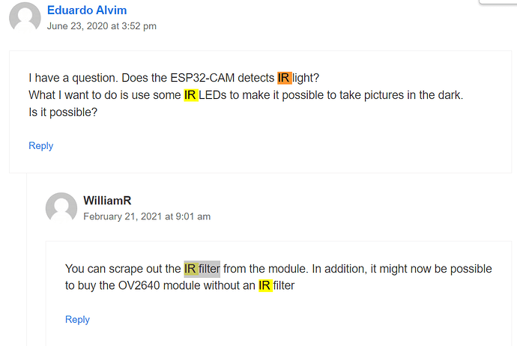The width and height of the screenshot is (517, 346).
Task: Reply to WilliamR's comment
Action: tap(77, 319)
